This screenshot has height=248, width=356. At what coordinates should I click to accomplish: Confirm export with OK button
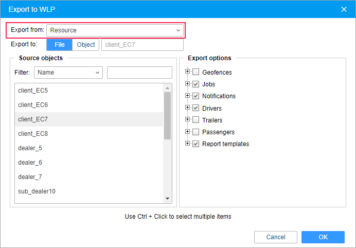(323, 237)
